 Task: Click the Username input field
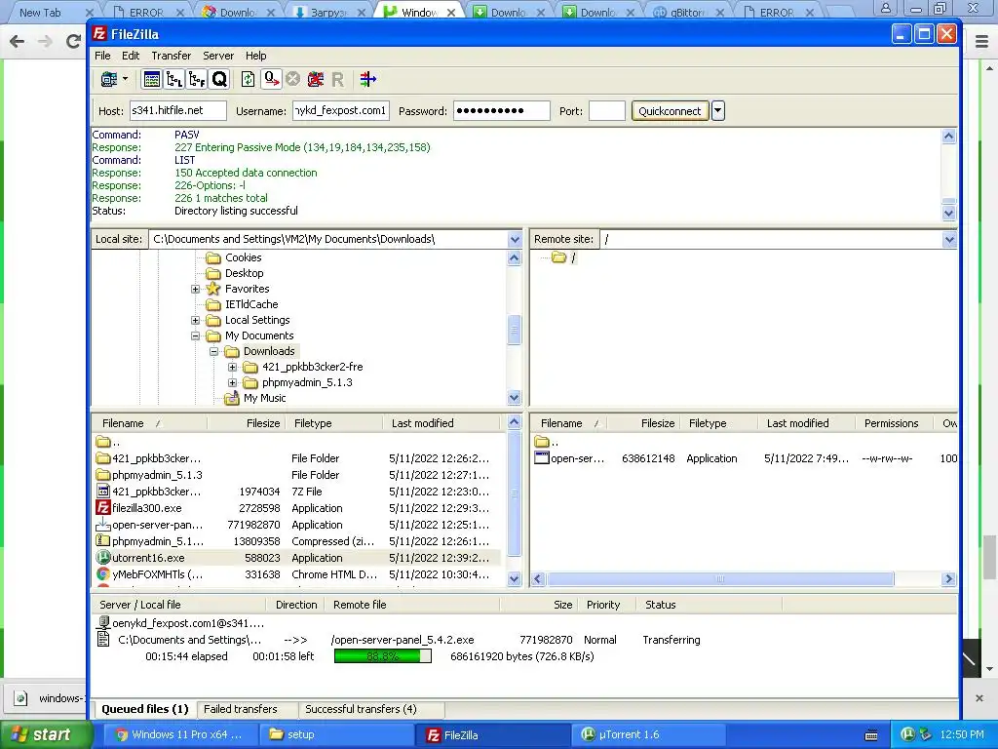tap(341, 111)
